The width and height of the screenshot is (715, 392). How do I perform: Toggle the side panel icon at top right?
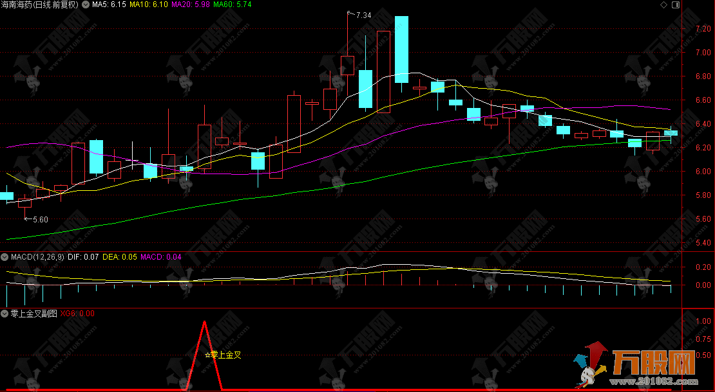(x=675, y=4)
